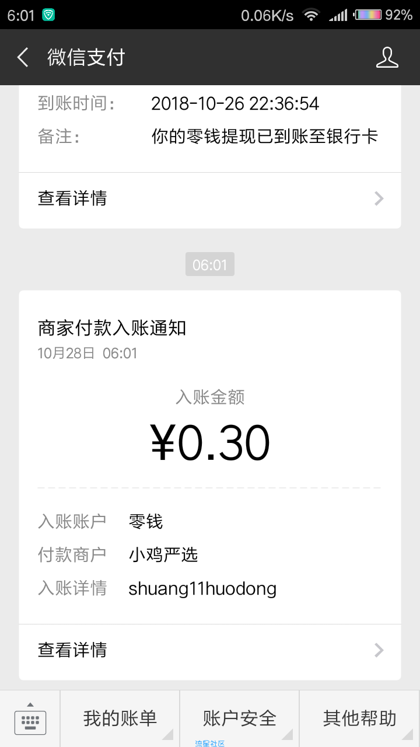
Task: Tap the cellular signal bars icon
Action: (338, 15)
